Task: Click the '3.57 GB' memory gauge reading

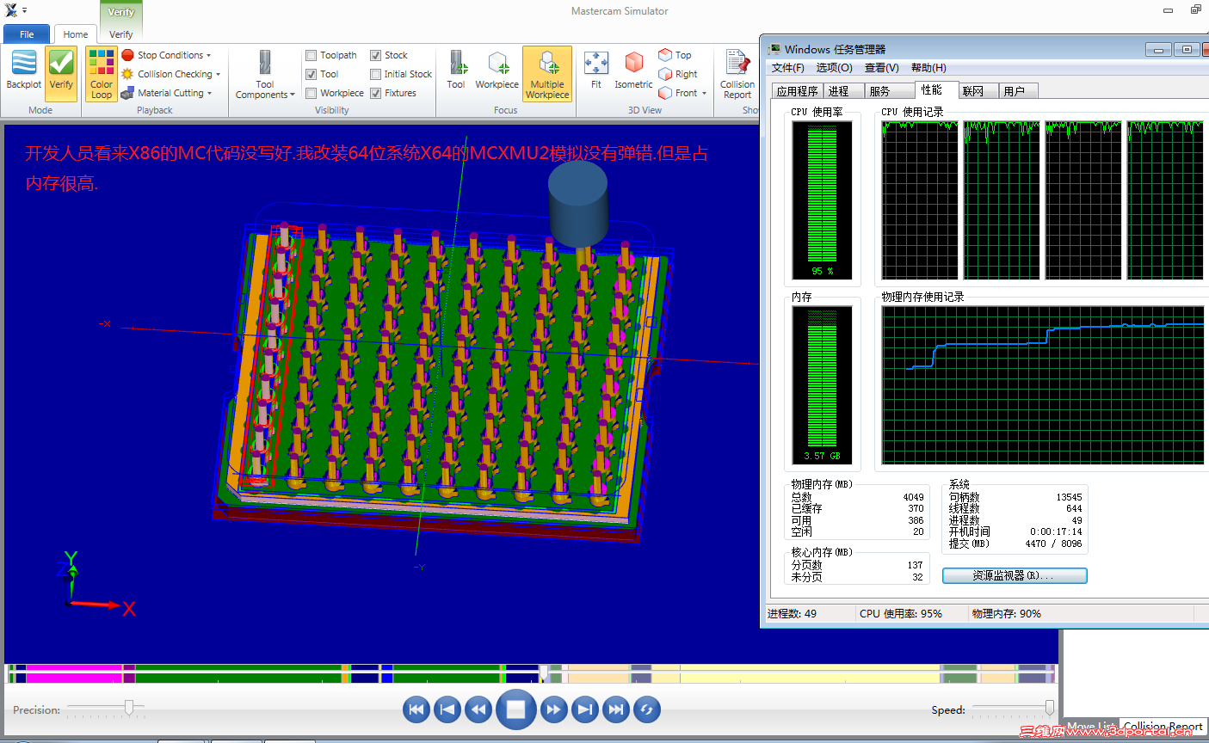Action: (x=822, y=456)
